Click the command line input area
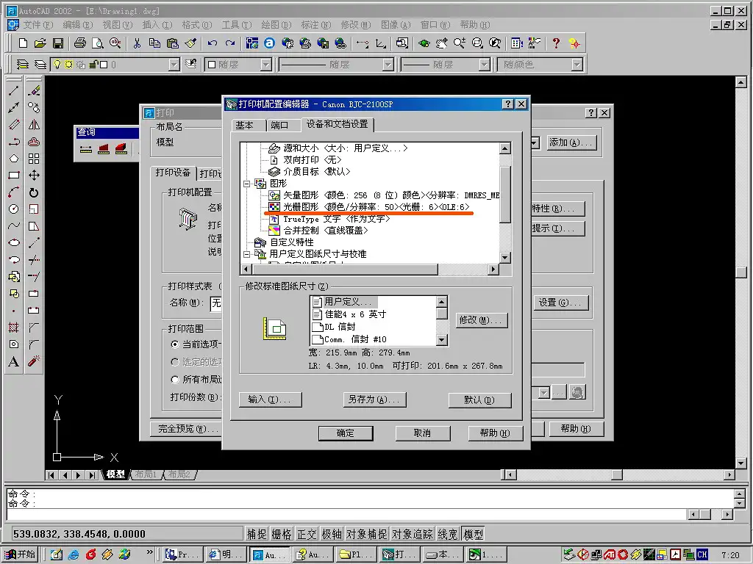The width and height of the screenshot is (753, 564). tap(345, 515)
